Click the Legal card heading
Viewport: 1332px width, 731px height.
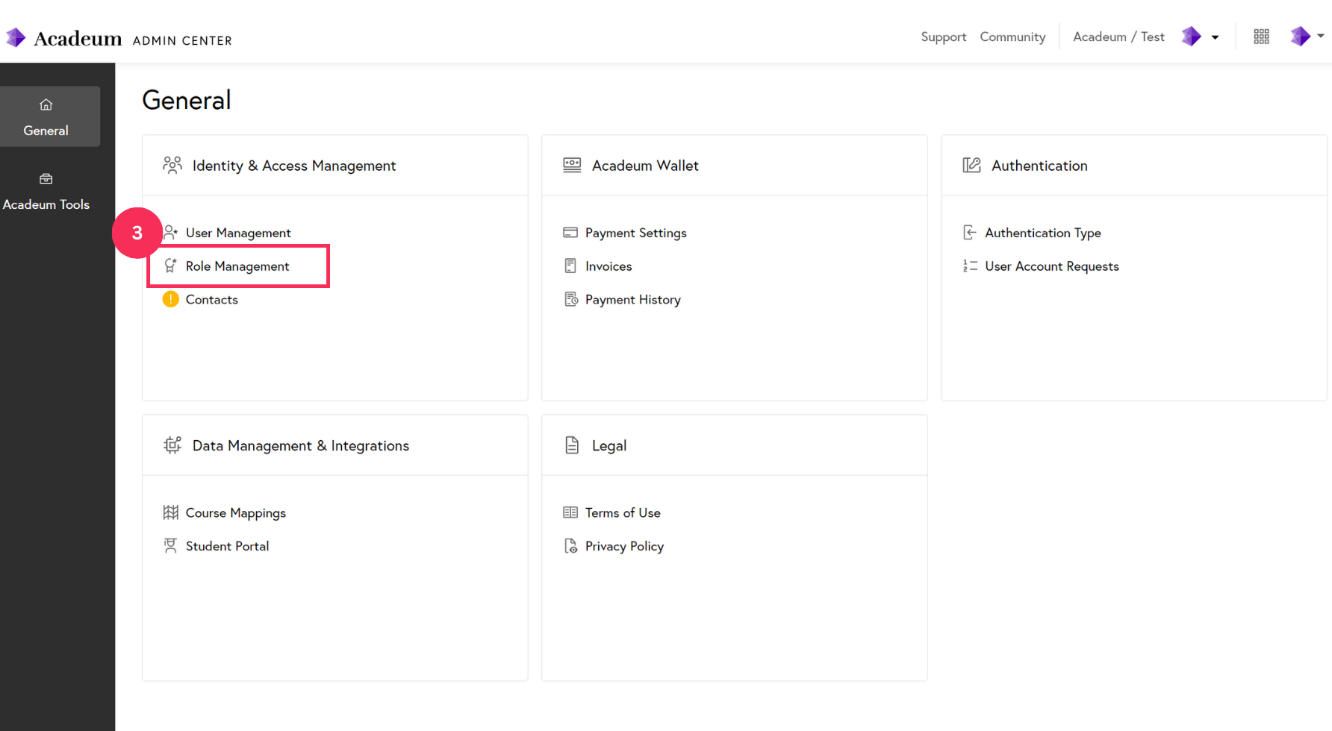tap(609, 445)
